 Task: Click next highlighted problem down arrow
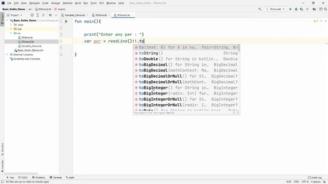coord(325,21)
